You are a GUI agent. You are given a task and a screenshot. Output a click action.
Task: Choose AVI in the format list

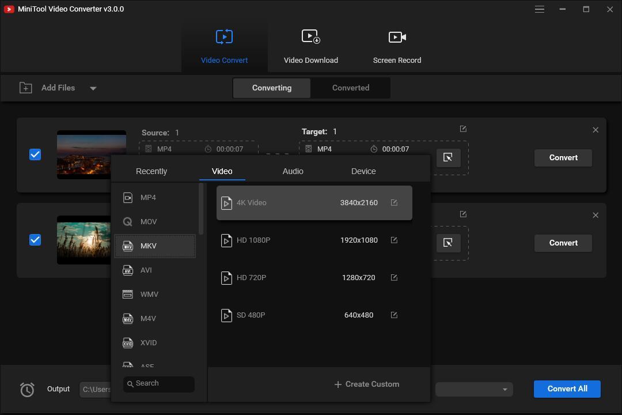click(x=155, y=270)
